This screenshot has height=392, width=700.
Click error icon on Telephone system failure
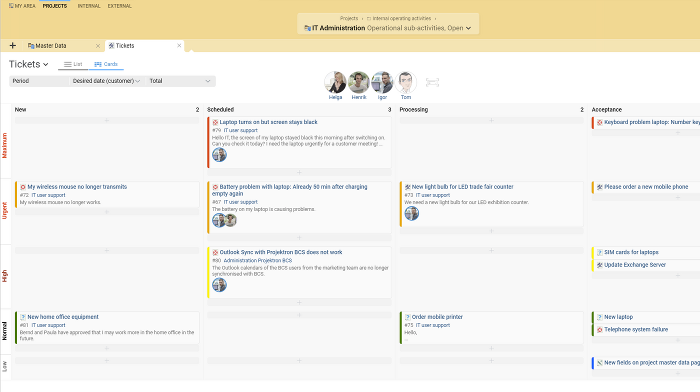(x=599, y=330)
